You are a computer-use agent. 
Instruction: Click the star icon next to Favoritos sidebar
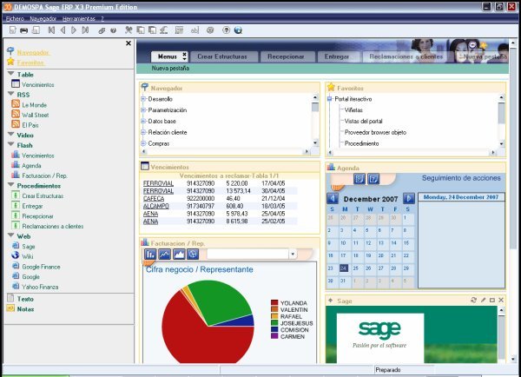point(10,62)
